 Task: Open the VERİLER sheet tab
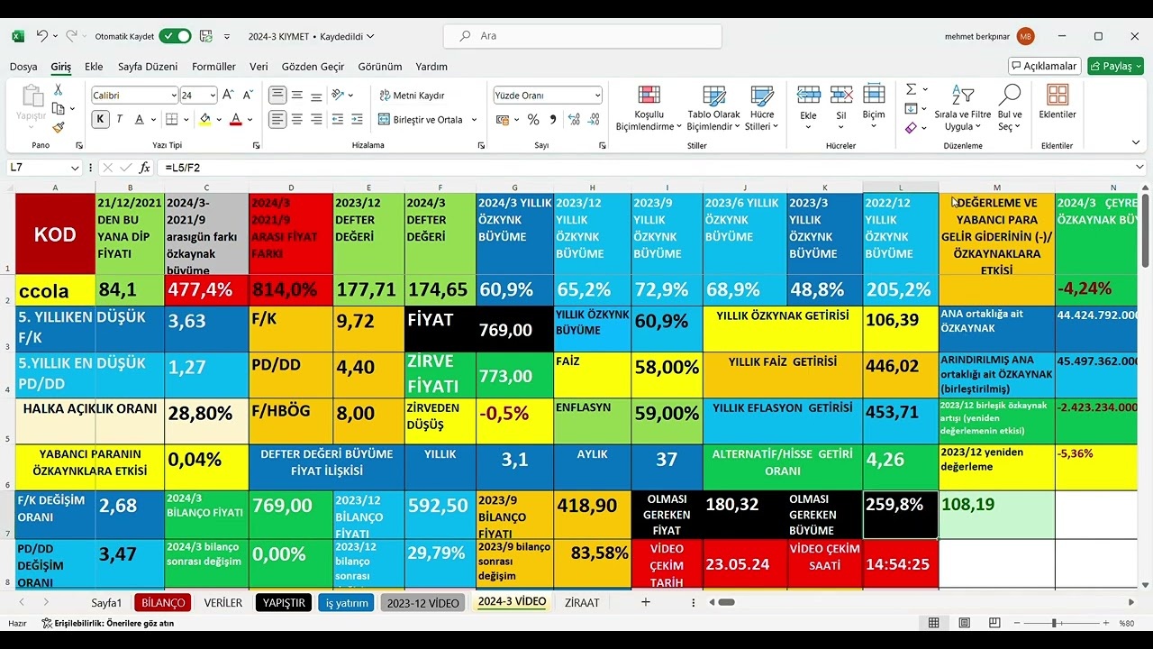[x=222, y=603]
